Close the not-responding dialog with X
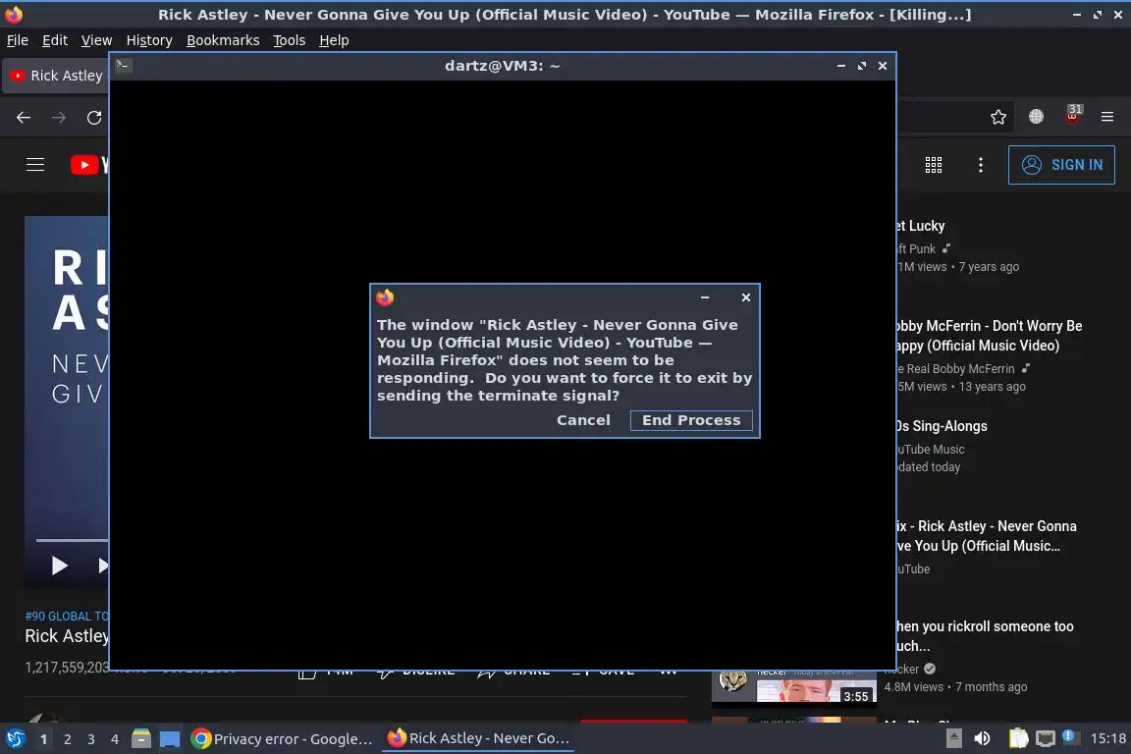 (746, 297)
